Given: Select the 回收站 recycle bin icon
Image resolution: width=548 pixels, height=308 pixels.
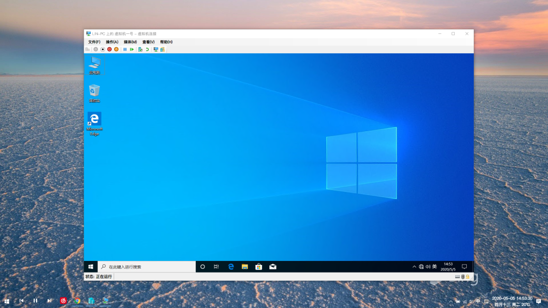Looking at the screenshot, I should (94, 93).
